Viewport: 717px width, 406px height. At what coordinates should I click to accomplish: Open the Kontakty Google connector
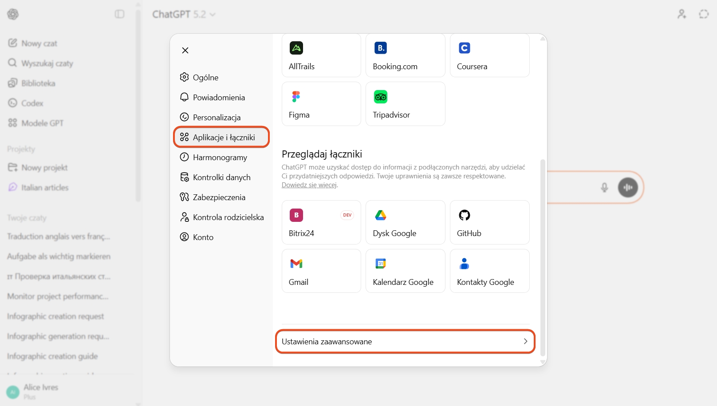489,271
